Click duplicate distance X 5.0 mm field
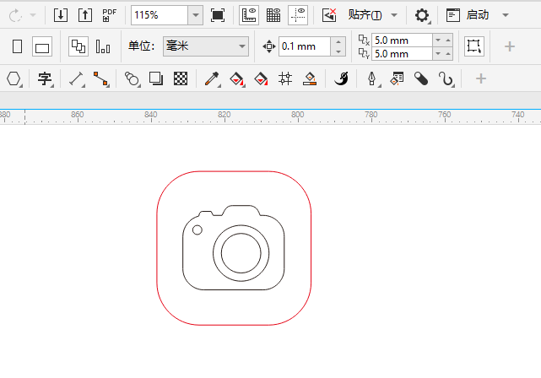Image resolution: width=541 pixels, height=378 pixels. 402,40
